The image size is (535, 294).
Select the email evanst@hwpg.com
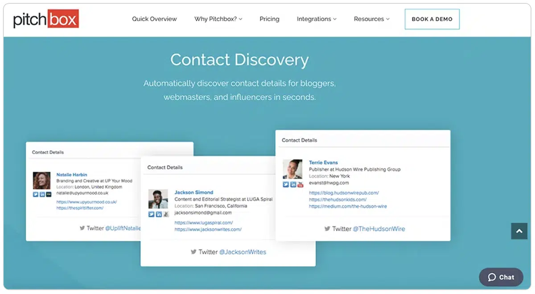(329, 183)
